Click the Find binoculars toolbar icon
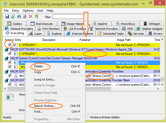The image size is (166, 123). (19, 17)
